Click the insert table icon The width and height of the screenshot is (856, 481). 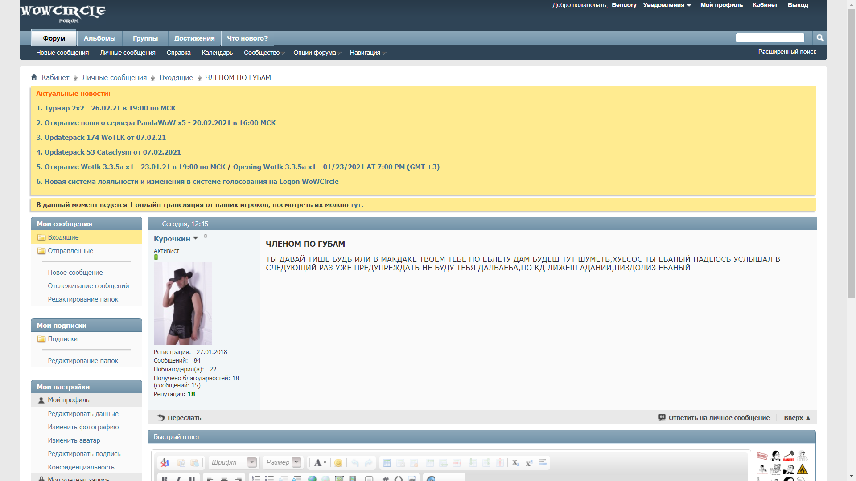click(x=387, y=463)
